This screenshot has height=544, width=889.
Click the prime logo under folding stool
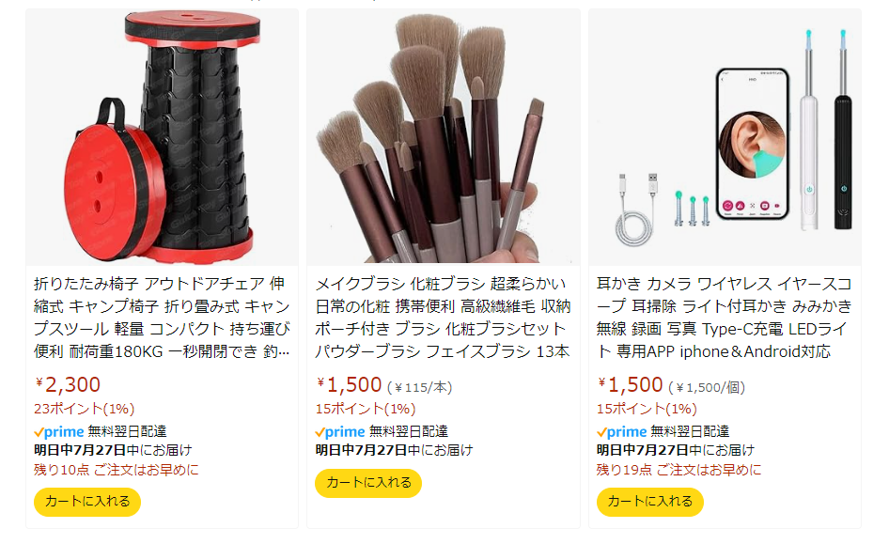pos(59,432)
